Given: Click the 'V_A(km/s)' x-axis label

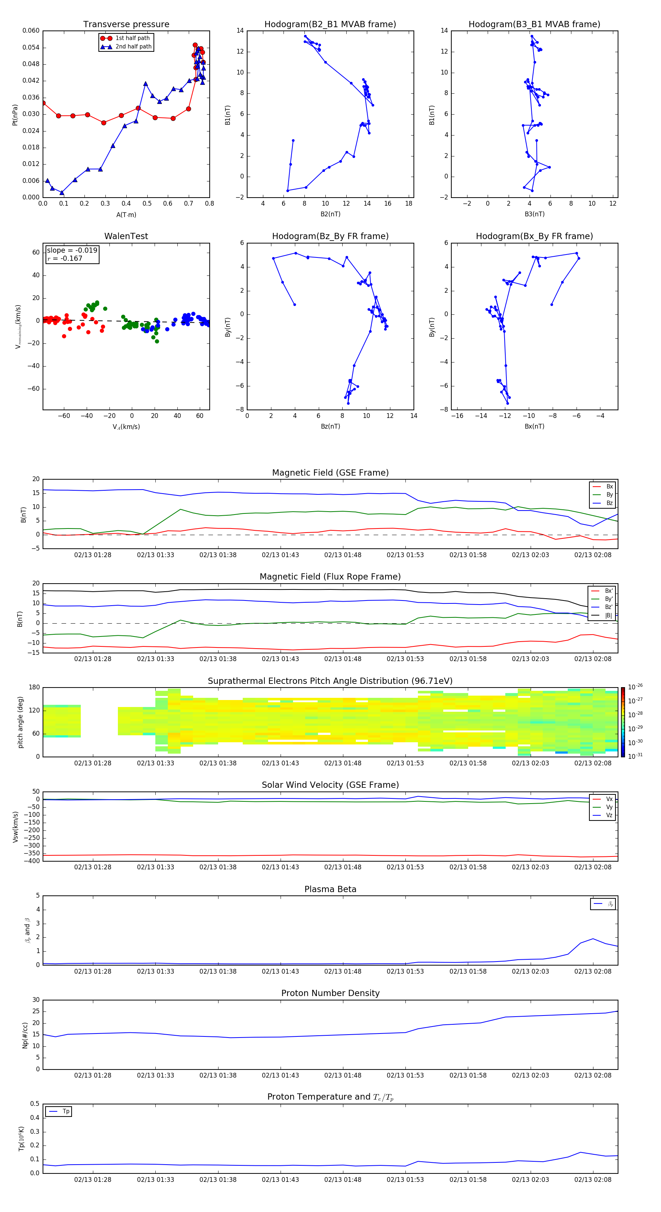Looking at the screenshot, I should (x=126, y=427).
